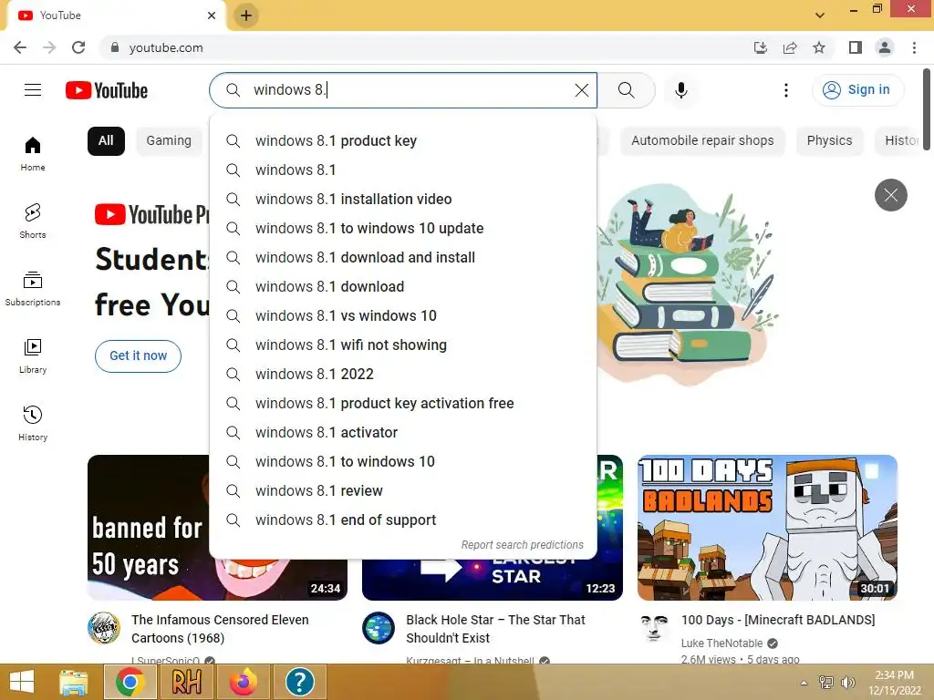Open Library in the sidebar
The width and height of the screenshot is (934, 700).
(33, 356)
